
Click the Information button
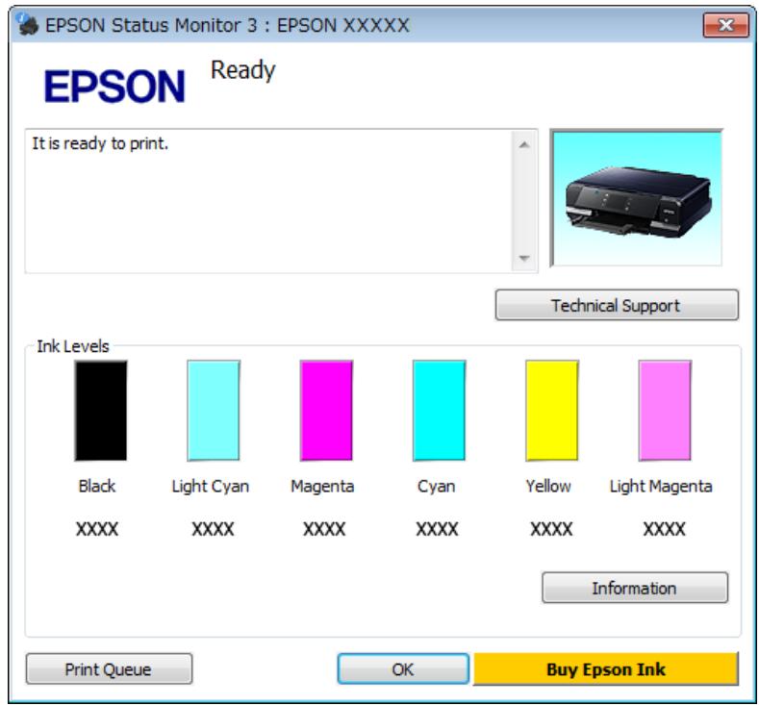click(x=635, y=588)
